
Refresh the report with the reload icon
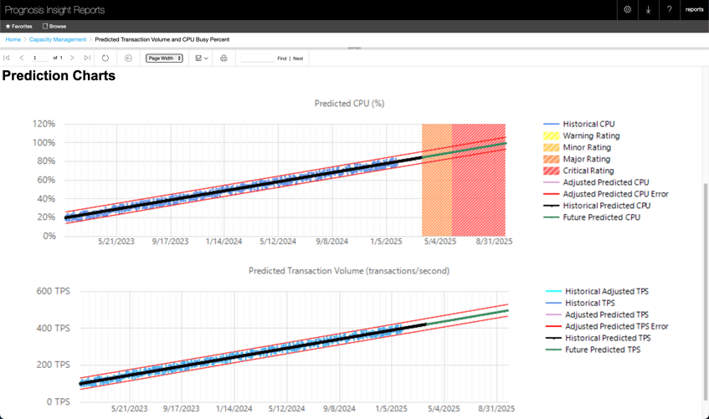tap(105, 59)
